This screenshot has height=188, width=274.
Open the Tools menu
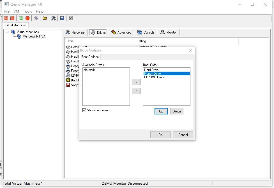27,11
